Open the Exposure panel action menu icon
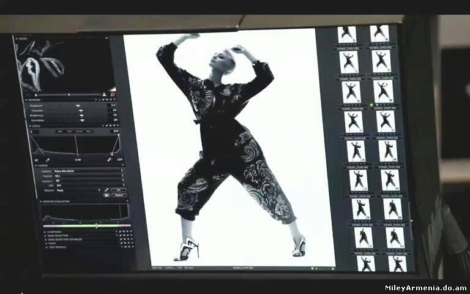 coord(114,100)
